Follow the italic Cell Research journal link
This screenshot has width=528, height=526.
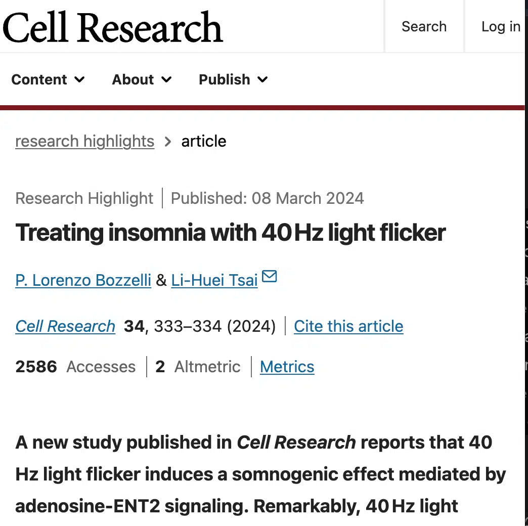click(x=65, y=326)
